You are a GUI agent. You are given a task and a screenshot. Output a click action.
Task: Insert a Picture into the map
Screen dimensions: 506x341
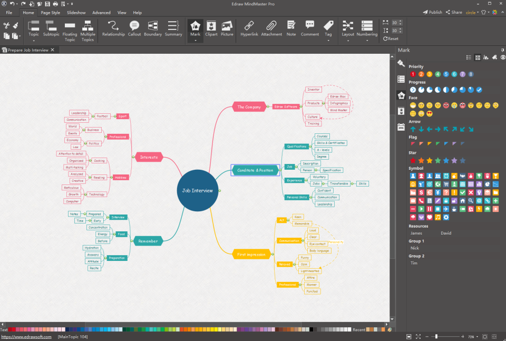point(227,28)
